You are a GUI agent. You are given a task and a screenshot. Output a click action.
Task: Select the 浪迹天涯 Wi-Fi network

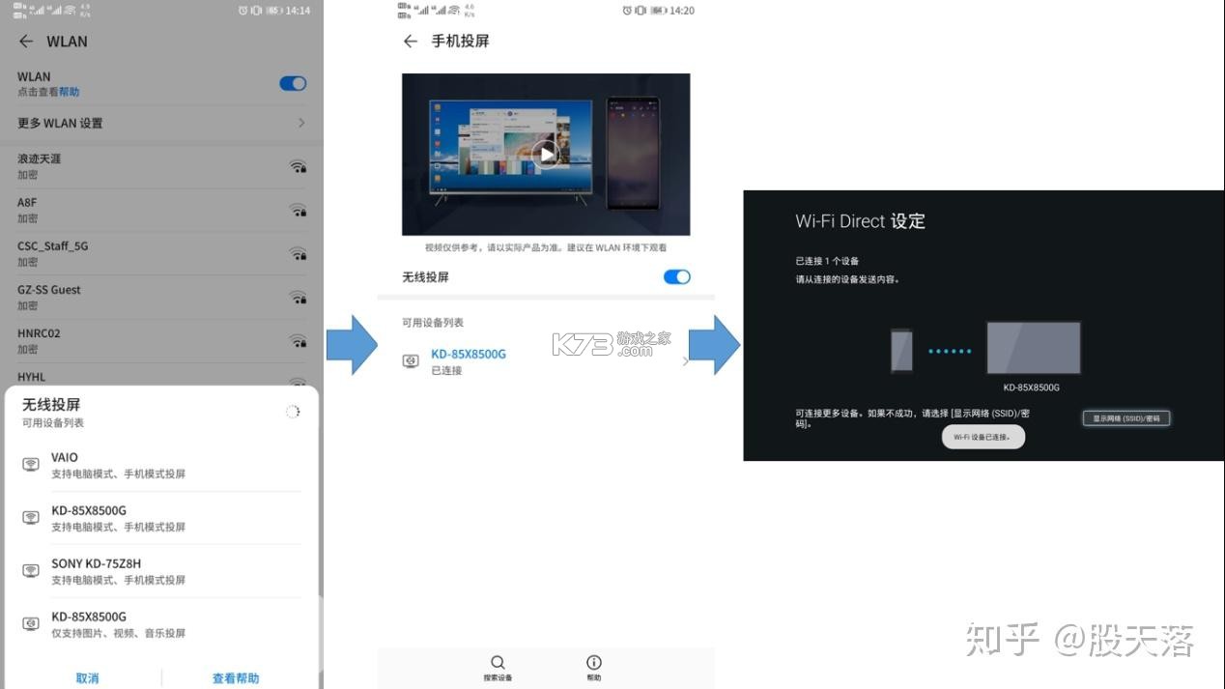(161, 166)
